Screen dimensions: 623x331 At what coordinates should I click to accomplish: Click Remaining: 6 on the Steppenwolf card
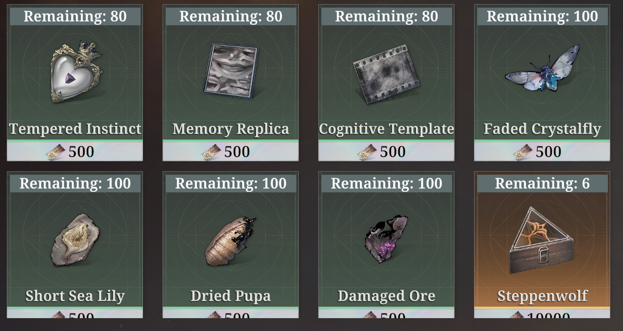click(542, 184)
